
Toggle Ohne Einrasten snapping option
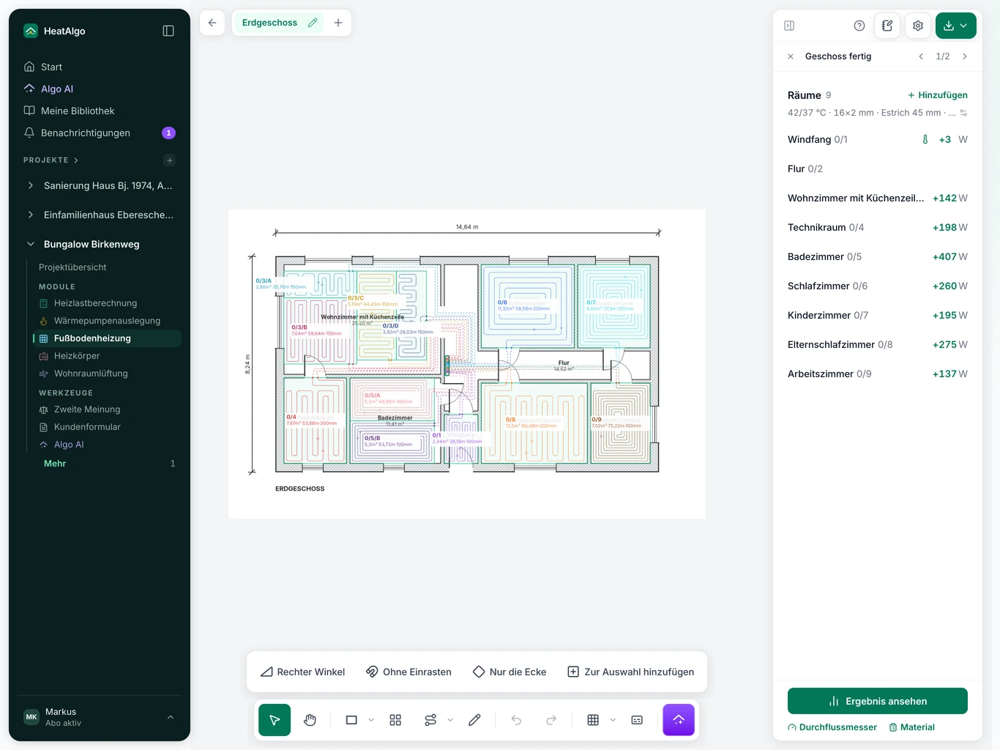408,672
